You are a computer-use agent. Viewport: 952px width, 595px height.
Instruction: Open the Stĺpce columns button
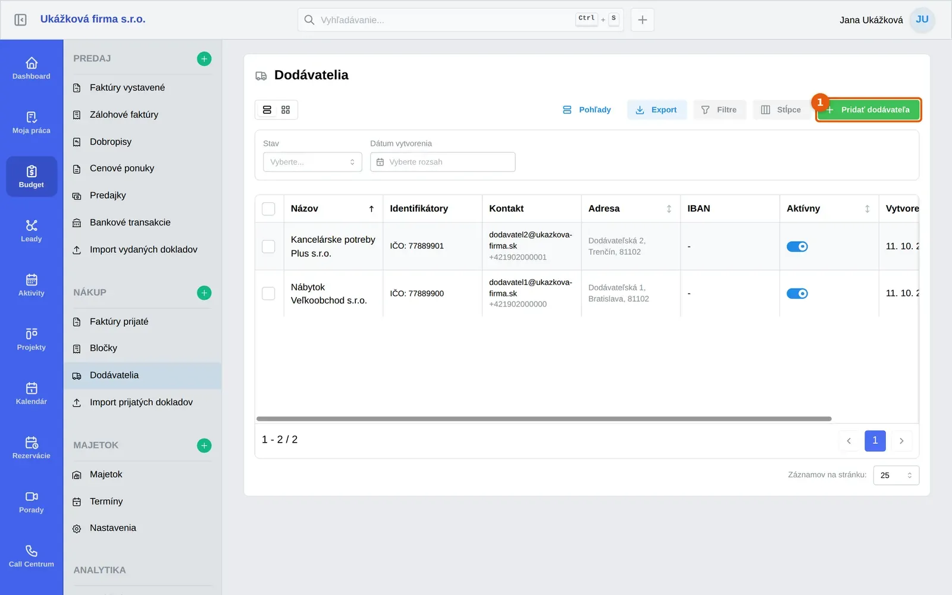[781, 110]
